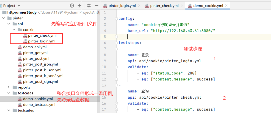Switch to pinter_check.yml tab
Screen dimensions: 271x113
pos(164,6)
